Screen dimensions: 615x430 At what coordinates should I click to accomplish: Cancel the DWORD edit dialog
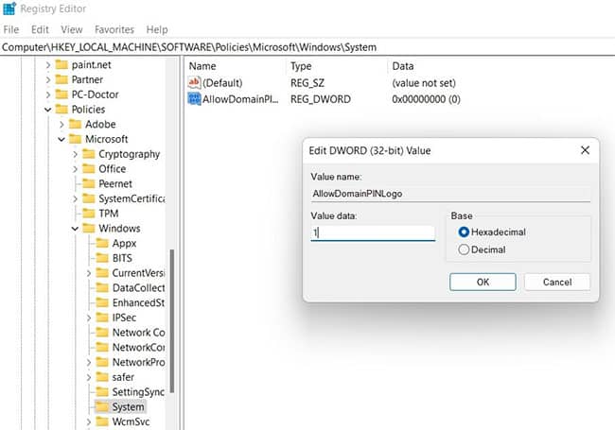(x=557, y=282)
